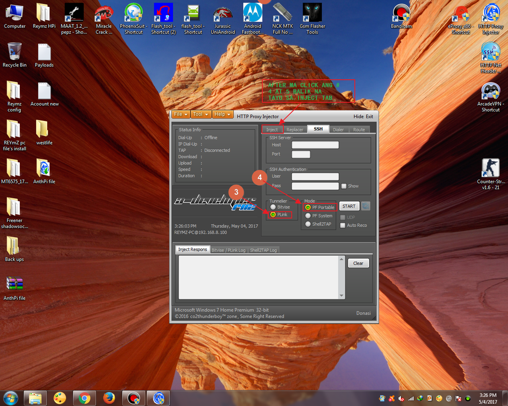Expand the File dropdown menu

point(181,115)
